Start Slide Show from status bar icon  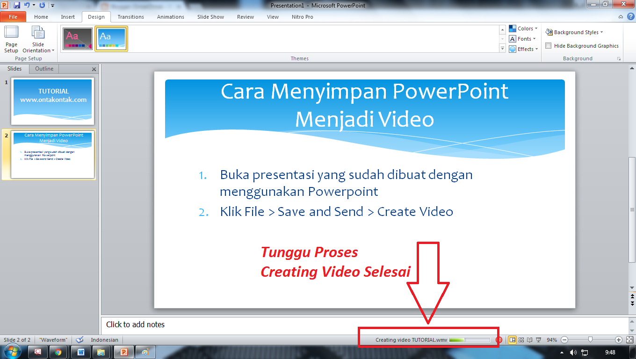coord(538,340)
